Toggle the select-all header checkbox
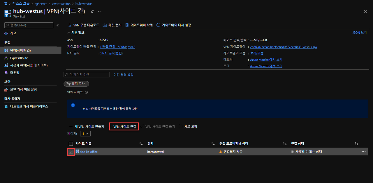Screen dimensions: 373x183 (x=71, y=144)
